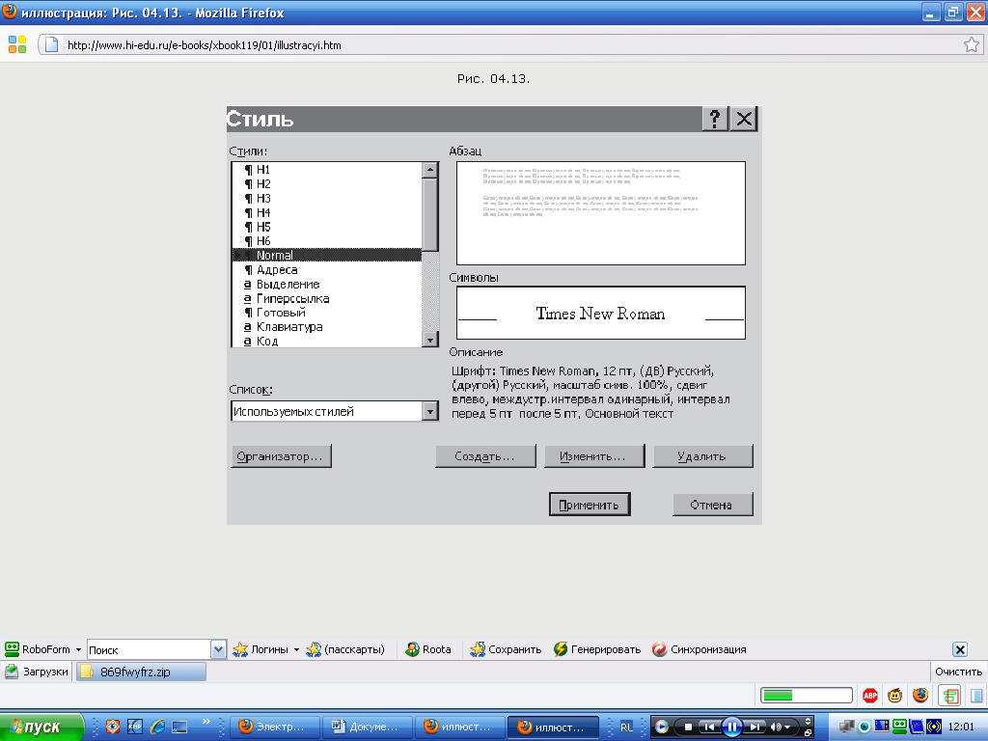
Task: Pause playback in media player toolbar
Action: pos(731,727)
